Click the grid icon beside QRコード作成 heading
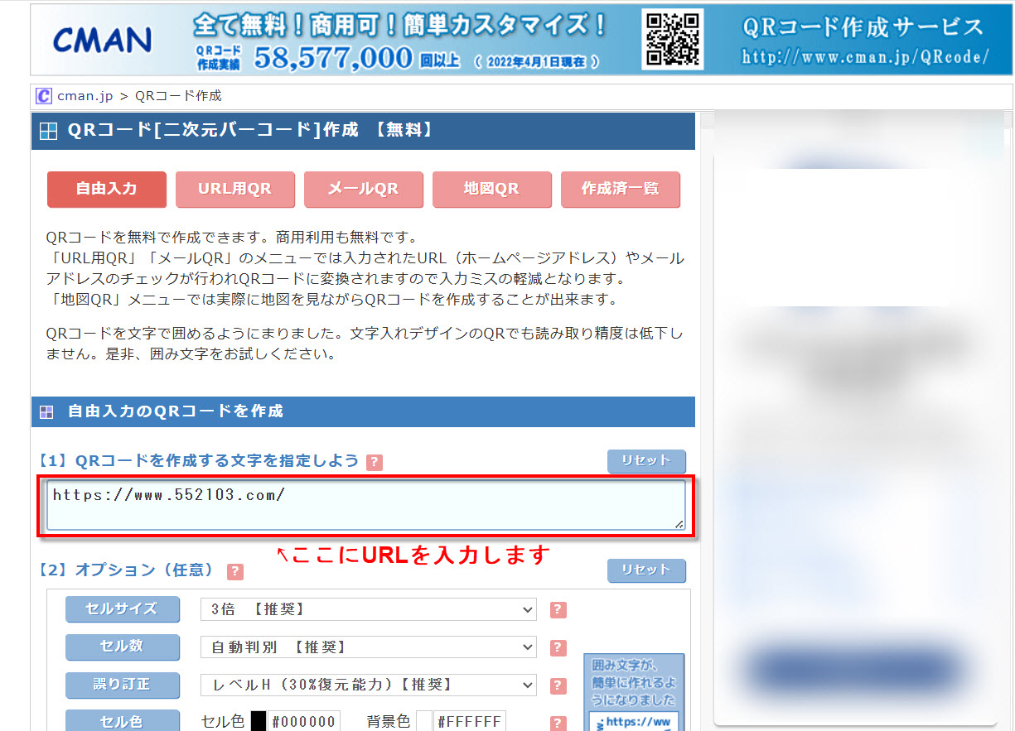The width and height of the screenshot is (1015, 731). (48, 130)
